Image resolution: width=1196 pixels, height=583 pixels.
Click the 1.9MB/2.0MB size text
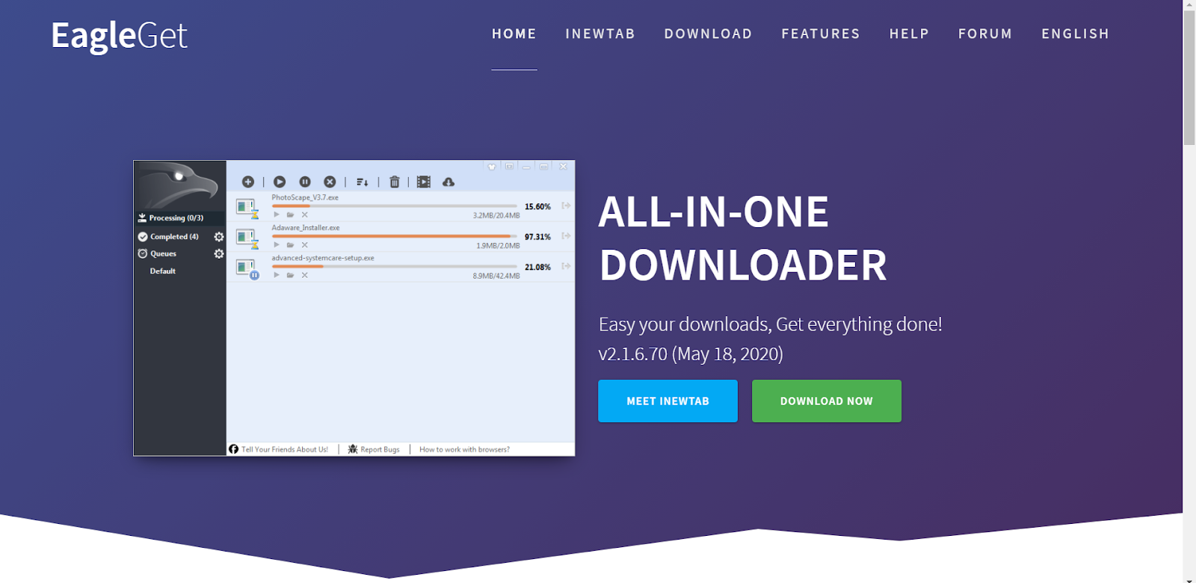(x=498, y=245)
